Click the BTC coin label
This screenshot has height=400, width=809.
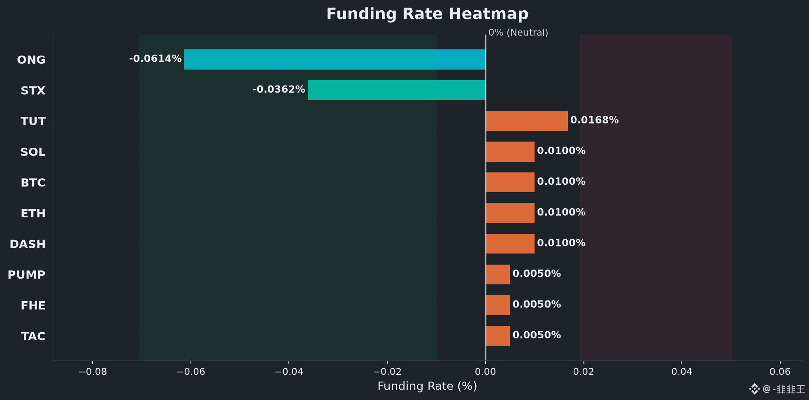pyautogui.click(x=33, y=183)
